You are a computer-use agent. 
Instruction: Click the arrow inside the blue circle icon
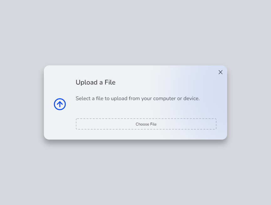[x=60, y=104]
